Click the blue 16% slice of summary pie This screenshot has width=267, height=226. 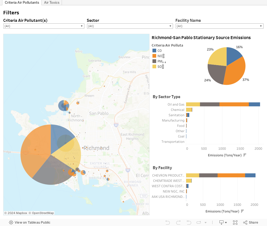pyautogui.click(x=233, y=55)
